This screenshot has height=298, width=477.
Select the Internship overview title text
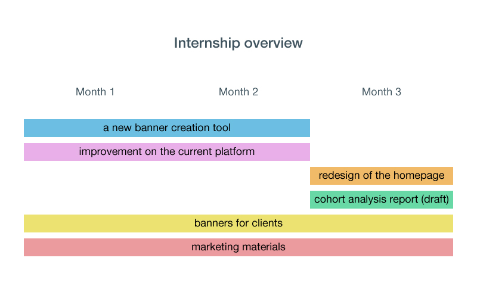click(238, 43)
